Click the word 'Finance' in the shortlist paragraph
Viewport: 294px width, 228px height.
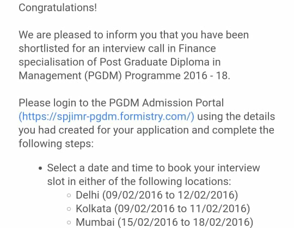(197, 48)
